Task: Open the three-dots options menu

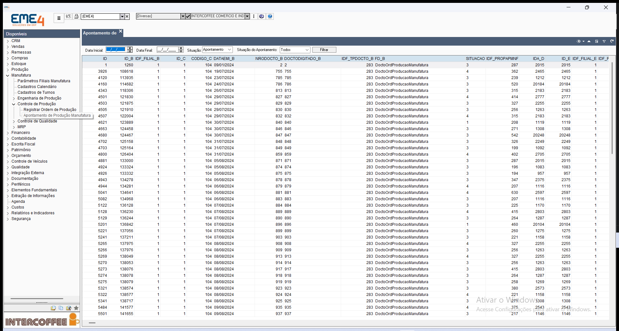Action: coord(254,16)
